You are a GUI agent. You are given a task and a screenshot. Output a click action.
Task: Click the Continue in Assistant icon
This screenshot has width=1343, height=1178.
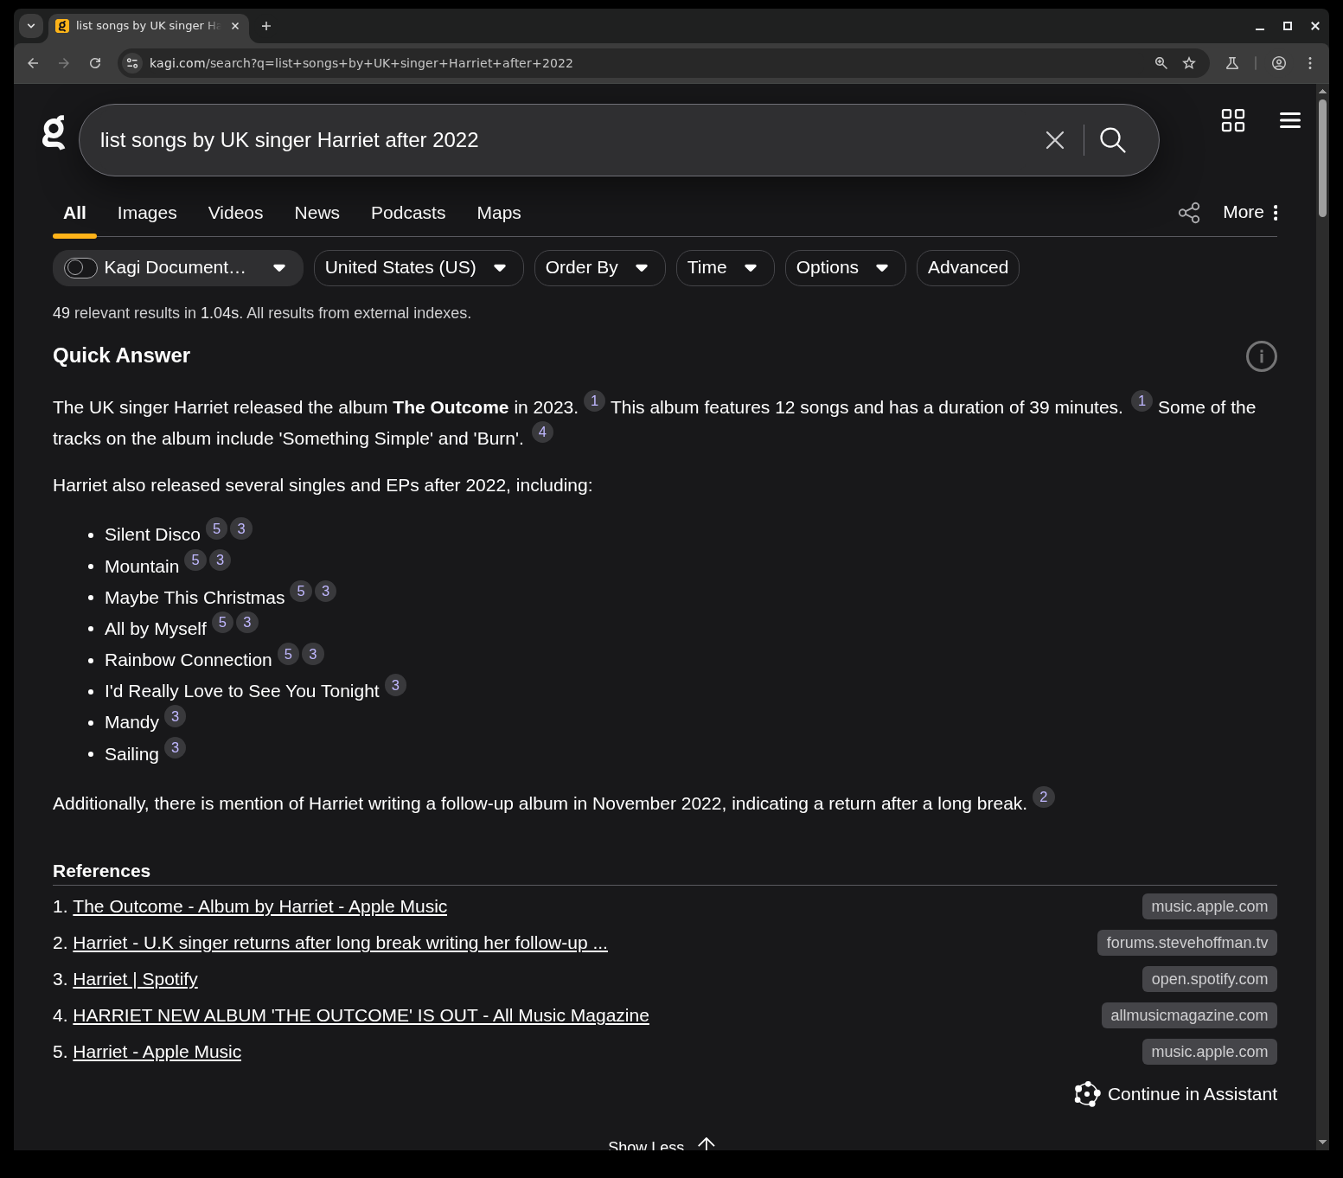1087,1094
